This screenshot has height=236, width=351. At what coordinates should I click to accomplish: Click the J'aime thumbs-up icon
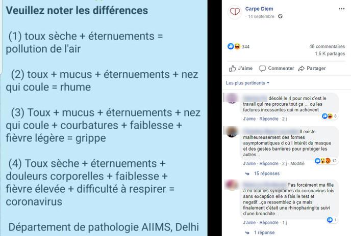click(x=232, y=69)
